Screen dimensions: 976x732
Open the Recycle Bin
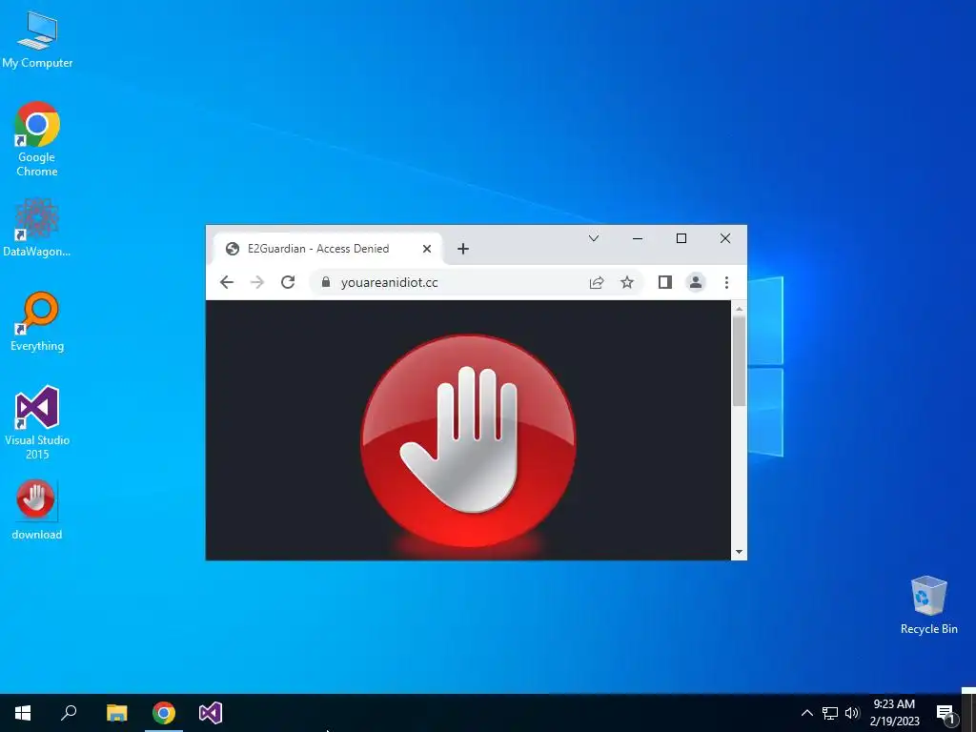928,605
